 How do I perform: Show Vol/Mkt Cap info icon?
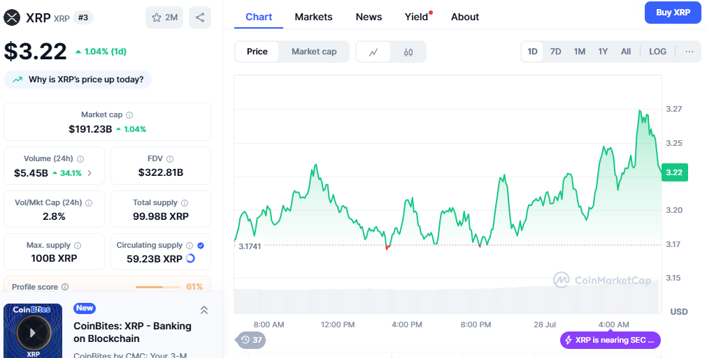[89, 203]
